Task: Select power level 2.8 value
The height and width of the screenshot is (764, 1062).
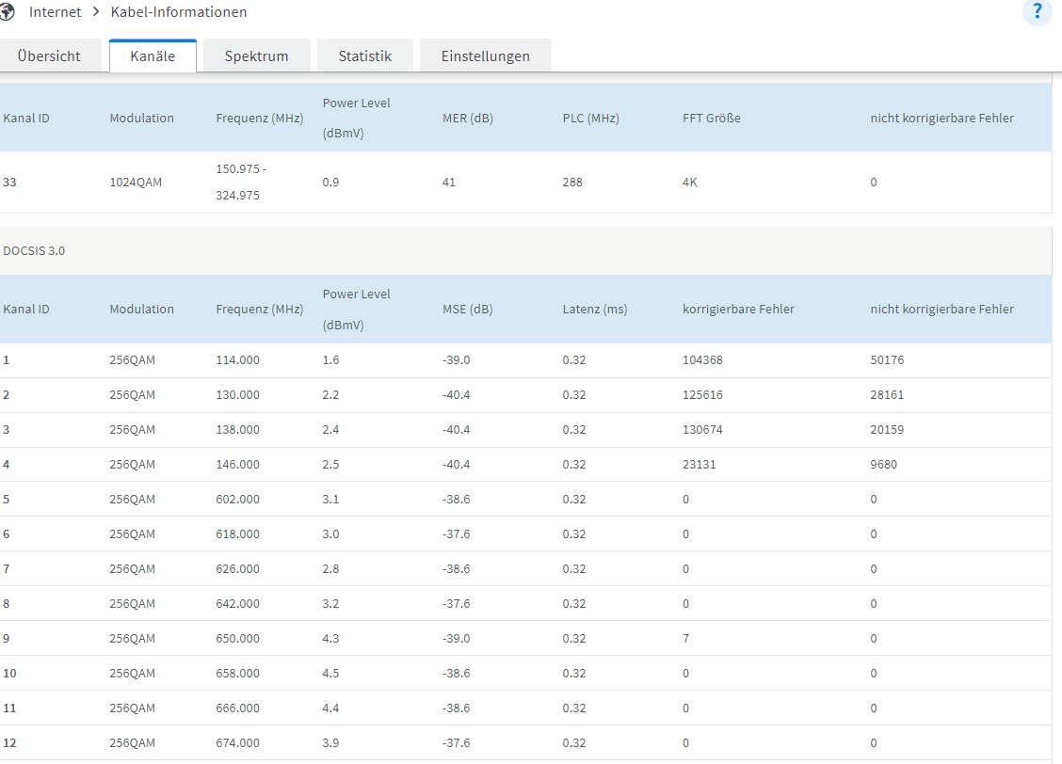Action: click(330, 569)
